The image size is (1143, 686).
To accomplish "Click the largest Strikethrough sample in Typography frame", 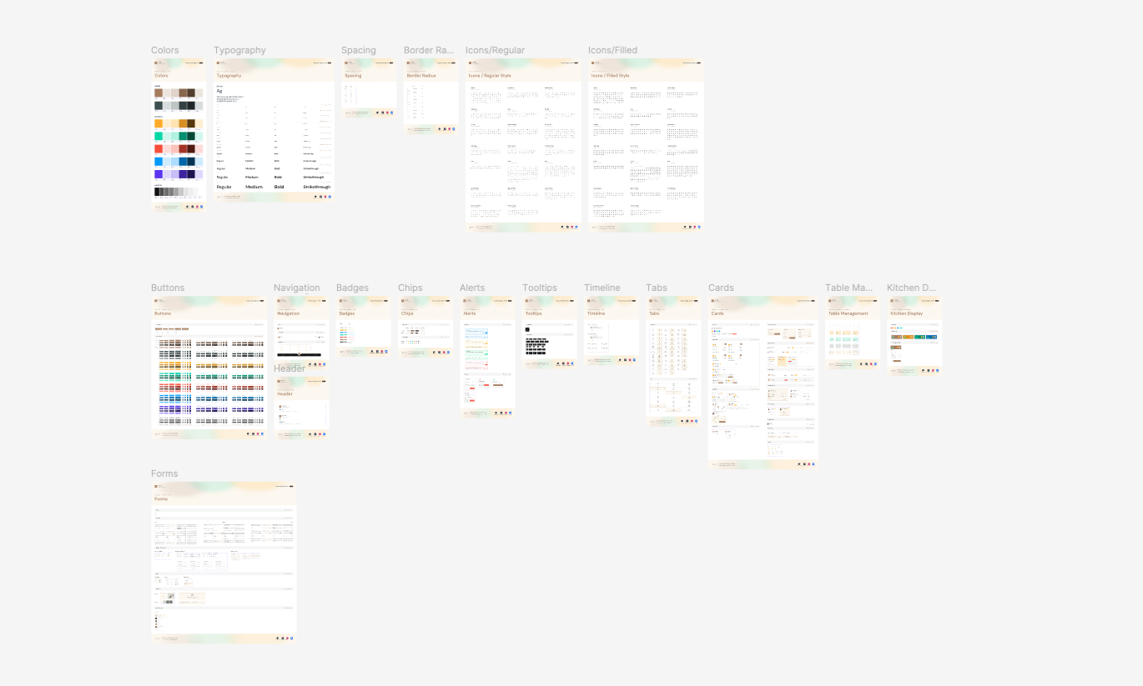I will 317,187.
